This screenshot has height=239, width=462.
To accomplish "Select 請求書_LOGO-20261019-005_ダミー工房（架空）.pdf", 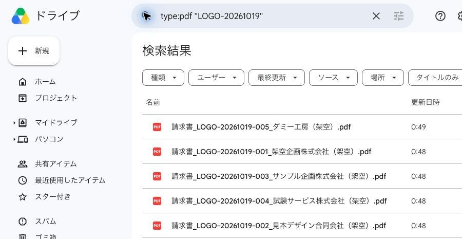I will (261, 127).
